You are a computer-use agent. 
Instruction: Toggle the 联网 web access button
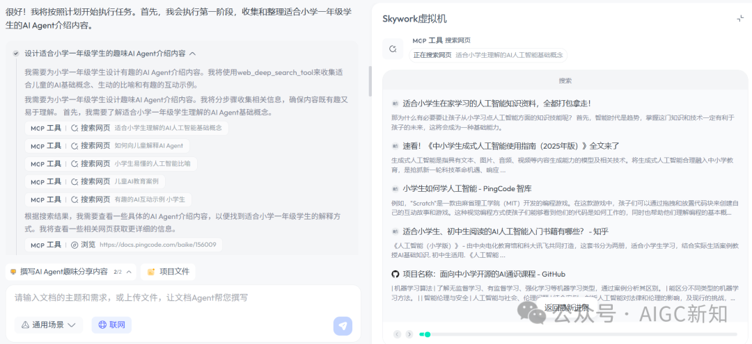pos(111,325)
